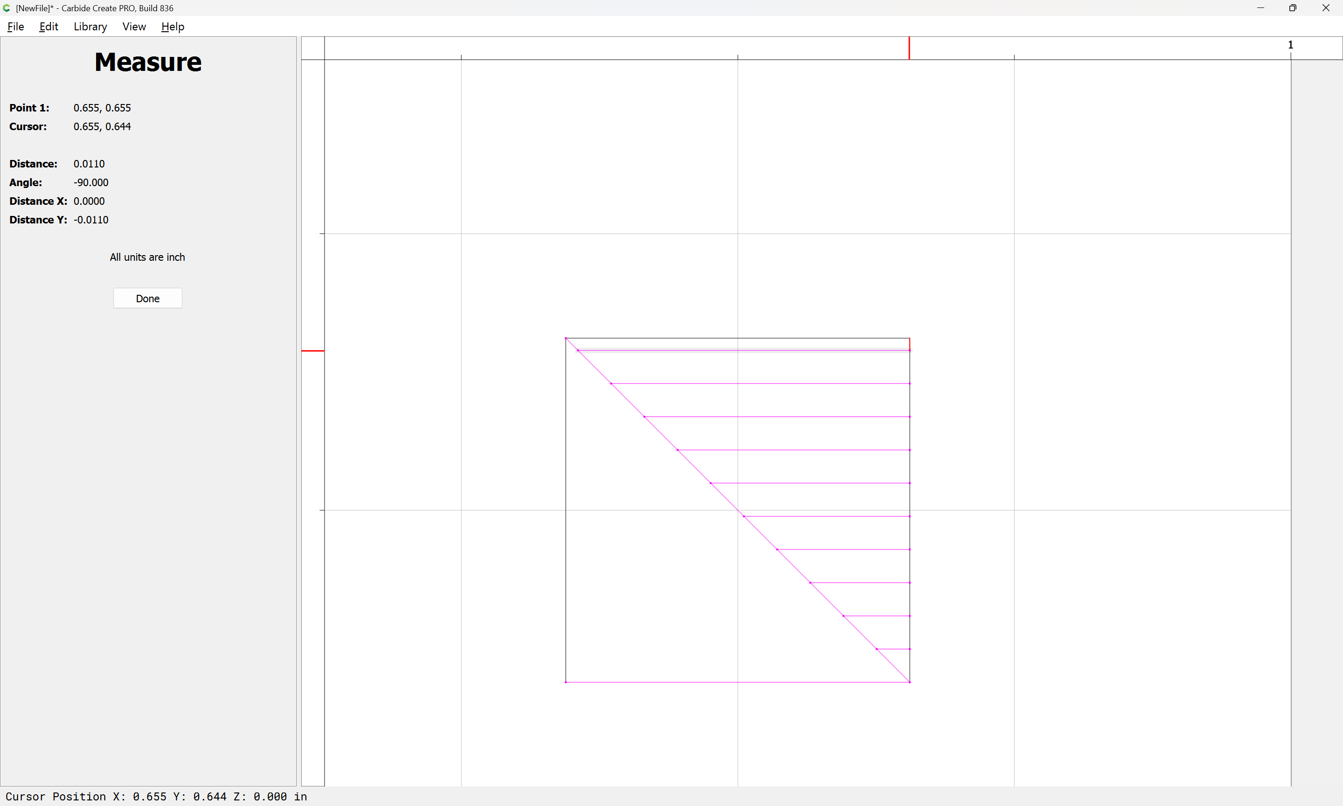Click the Carbide Create title bar icon
Viewport: 1343px width, 806px height.
point(7,8)
